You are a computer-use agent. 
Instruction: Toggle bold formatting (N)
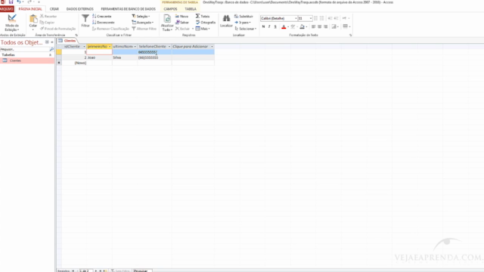(263, 26)
